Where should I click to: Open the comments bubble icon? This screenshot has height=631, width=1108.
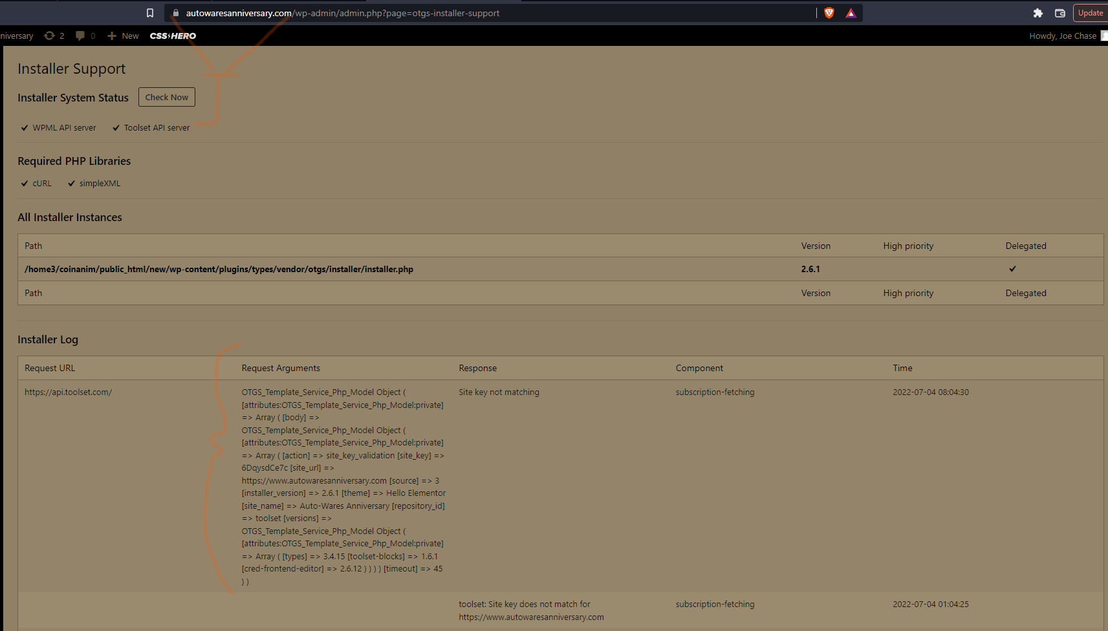[80, 36]
